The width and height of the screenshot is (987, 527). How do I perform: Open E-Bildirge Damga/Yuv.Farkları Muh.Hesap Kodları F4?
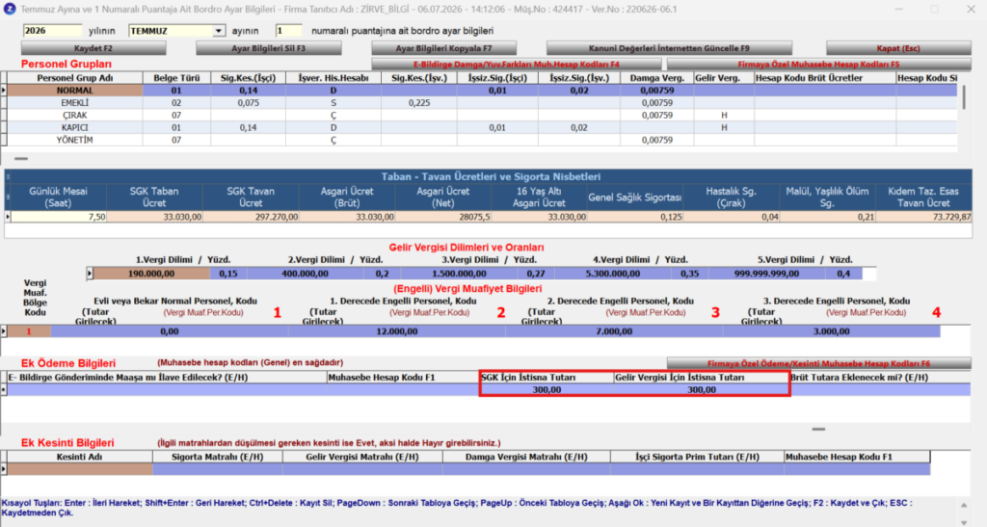point(517,65)
